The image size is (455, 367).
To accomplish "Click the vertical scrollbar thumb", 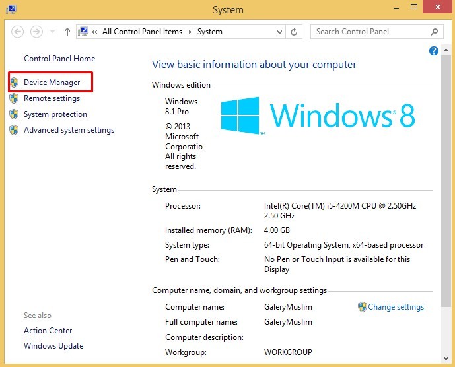I will tap(446, 181).
